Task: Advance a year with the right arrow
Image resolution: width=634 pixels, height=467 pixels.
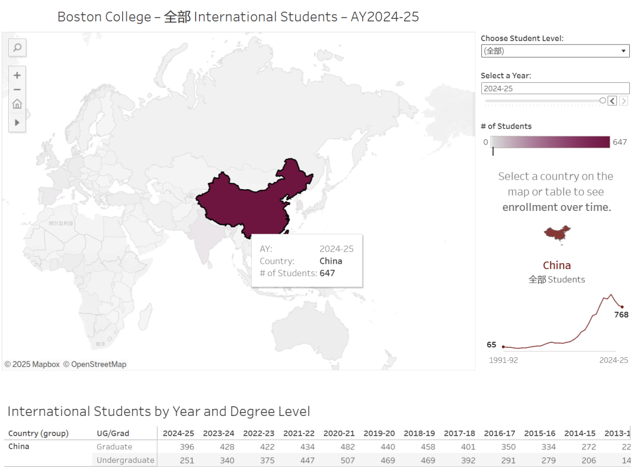Action: tap(623, 100)
